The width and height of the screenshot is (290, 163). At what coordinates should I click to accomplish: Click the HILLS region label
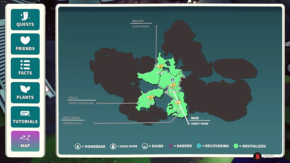coord(73,98)
